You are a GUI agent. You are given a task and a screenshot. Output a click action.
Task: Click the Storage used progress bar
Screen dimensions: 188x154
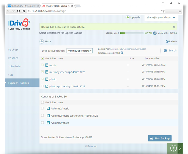click(x=132, y=33)
